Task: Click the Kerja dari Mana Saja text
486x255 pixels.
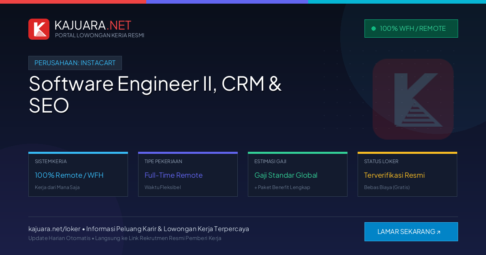Action: click(57, 187)
